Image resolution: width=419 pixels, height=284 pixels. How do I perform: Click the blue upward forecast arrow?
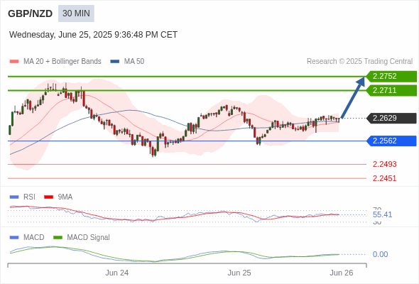(x=353, y=97)
